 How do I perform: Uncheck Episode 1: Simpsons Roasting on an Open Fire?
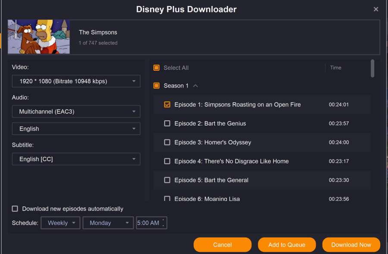[167, 105]
